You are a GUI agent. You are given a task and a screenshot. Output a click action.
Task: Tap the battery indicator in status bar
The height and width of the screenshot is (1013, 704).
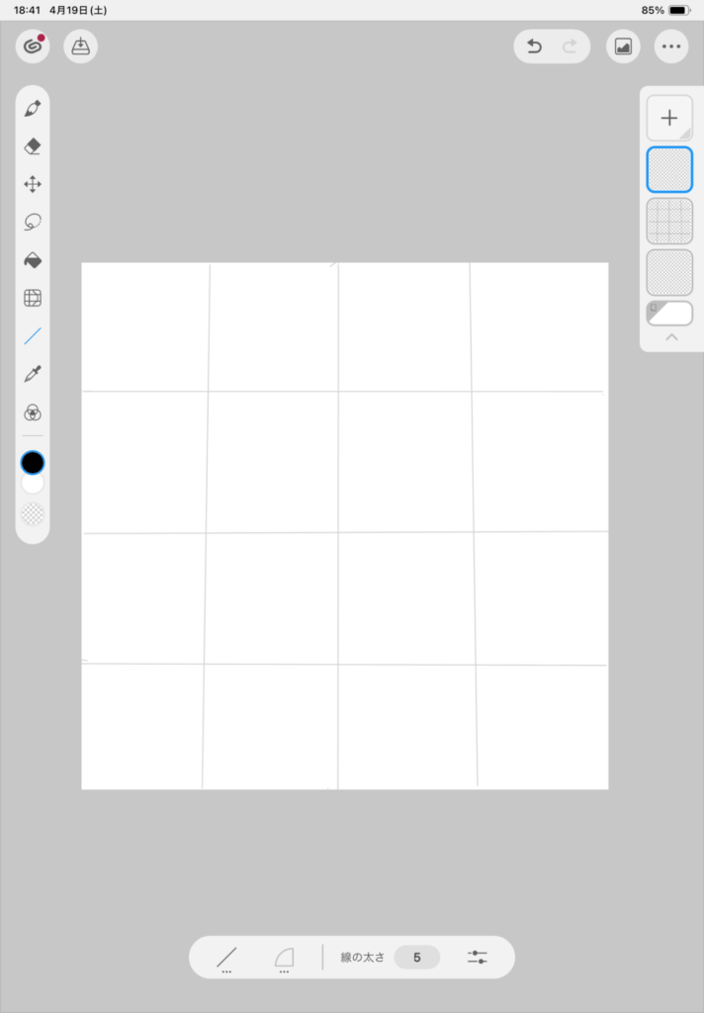pos(679,10)
